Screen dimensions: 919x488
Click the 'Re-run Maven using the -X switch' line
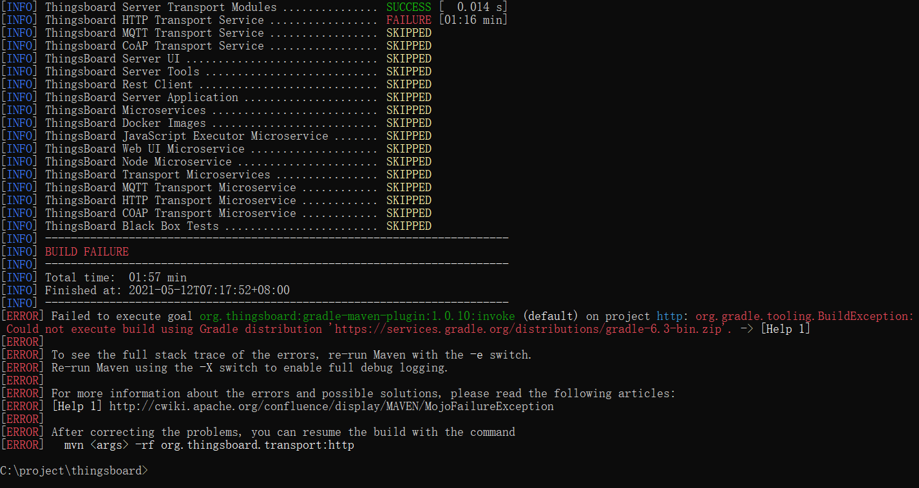point(250,368)
